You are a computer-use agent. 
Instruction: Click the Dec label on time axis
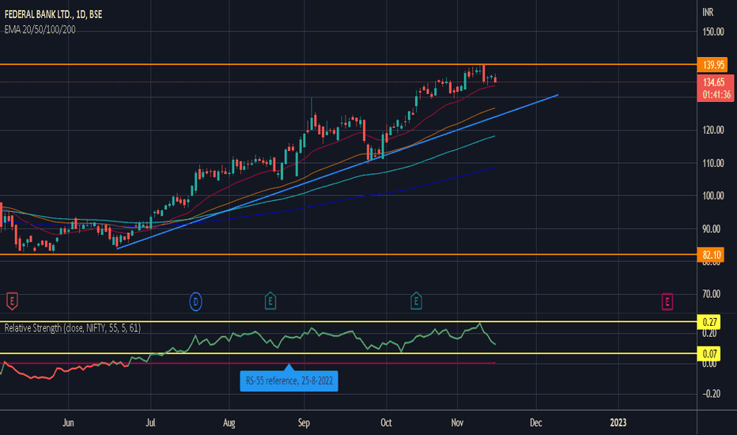pyautogui.click(x=536, y=423)
